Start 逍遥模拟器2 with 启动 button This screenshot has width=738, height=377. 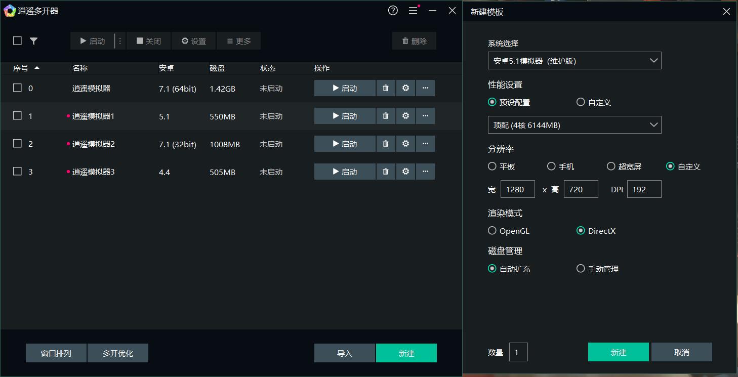coord(345,144)
